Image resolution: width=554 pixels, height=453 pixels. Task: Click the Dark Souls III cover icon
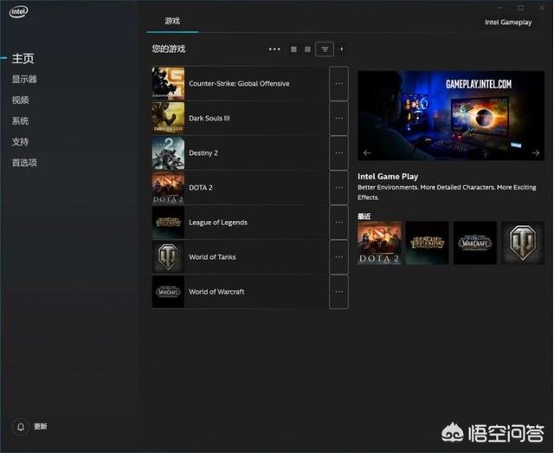168,118
